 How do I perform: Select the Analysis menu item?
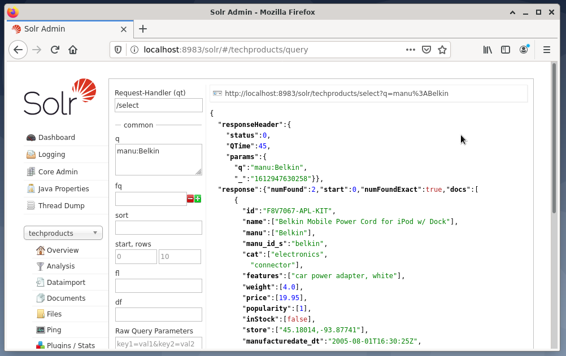click(x=60, y=266)
